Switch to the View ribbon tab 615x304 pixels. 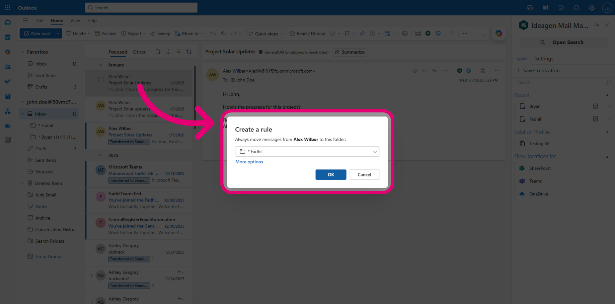click(x=75, y=20)
